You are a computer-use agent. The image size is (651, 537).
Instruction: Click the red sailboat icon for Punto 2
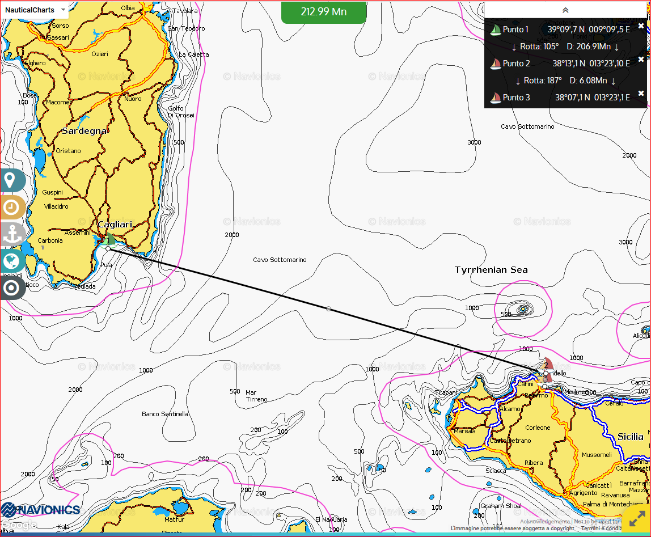[x=495, y=64]
